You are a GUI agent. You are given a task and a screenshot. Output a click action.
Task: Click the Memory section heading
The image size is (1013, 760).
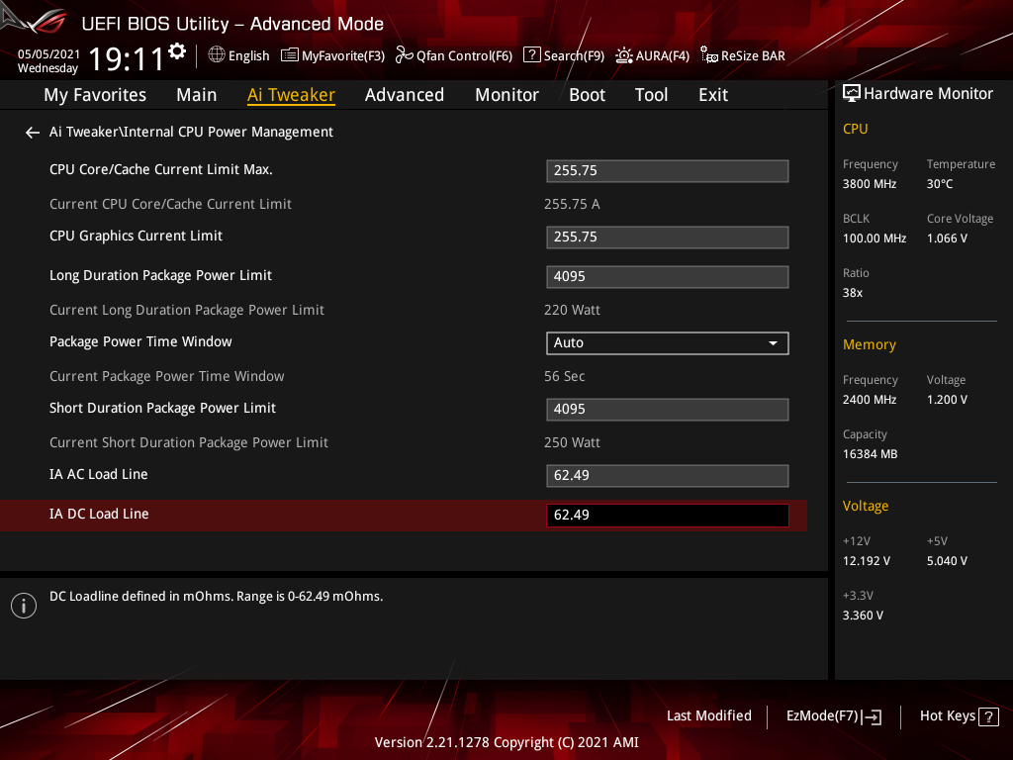[x=869, y=345]
